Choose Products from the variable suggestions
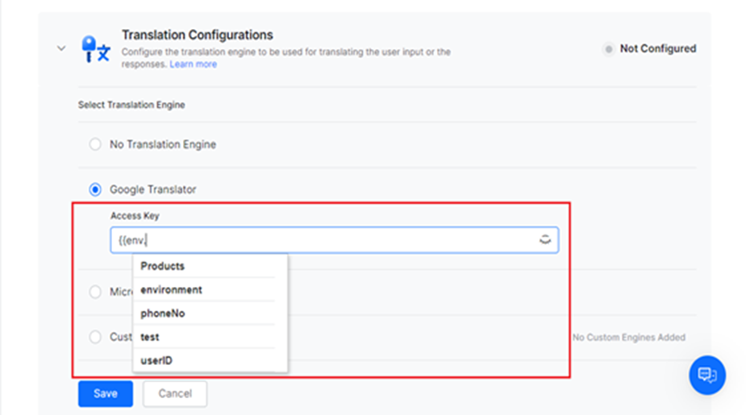 pyautogui.click(x=162, y=266)
